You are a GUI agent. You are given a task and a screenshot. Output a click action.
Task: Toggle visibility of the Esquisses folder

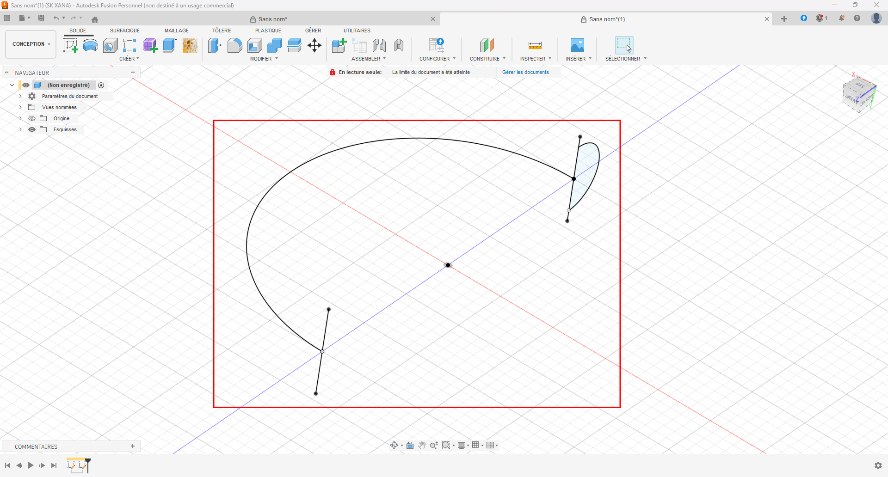pos(32,129)
